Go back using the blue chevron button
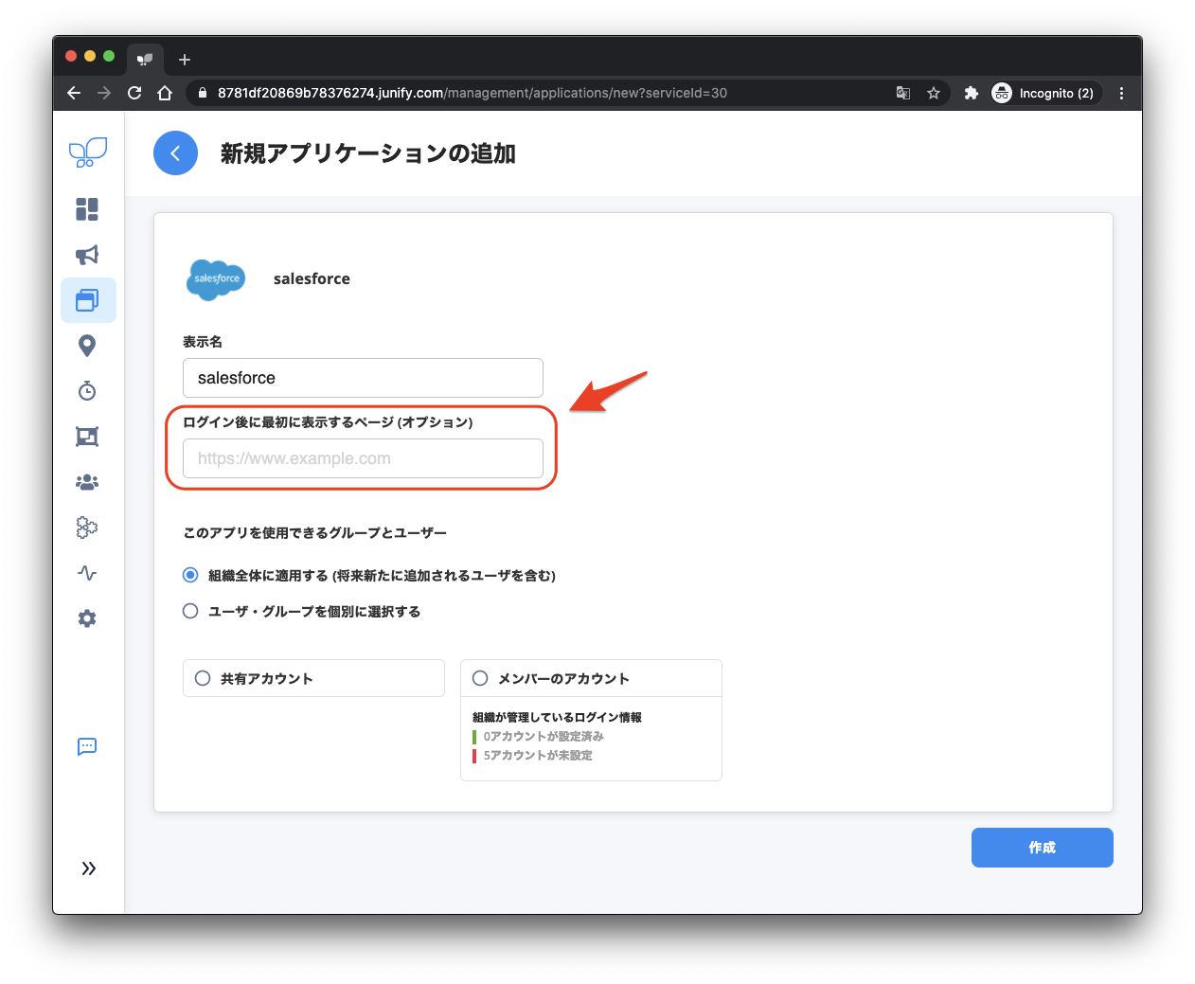 coord(175,153)
